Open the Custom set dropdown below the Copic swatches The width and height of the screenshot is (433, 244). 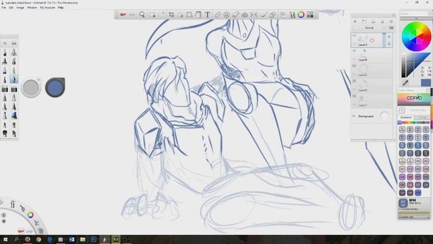click(414, 218)
